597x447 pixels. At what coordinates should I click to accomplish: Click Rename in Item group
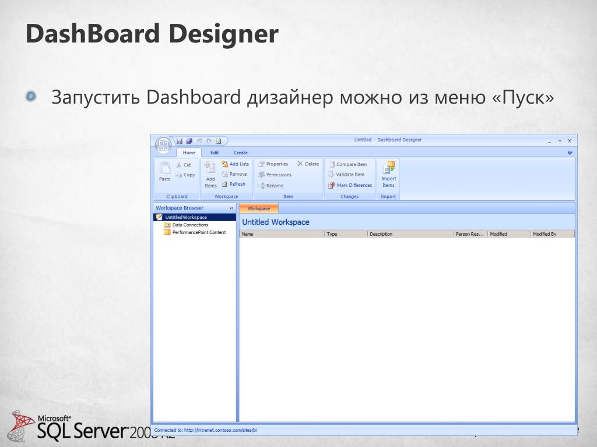coord(271,186)
